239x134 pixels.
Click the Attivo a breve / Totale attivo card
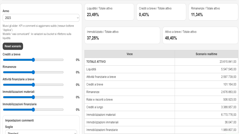click(200, 35)
